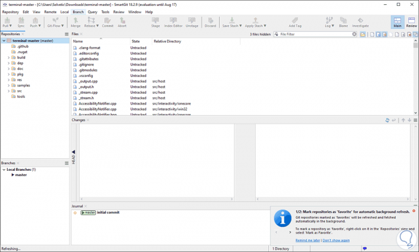419x252 pixels.
Task: Sort files by the State column
Action: (x=141, y=41)
